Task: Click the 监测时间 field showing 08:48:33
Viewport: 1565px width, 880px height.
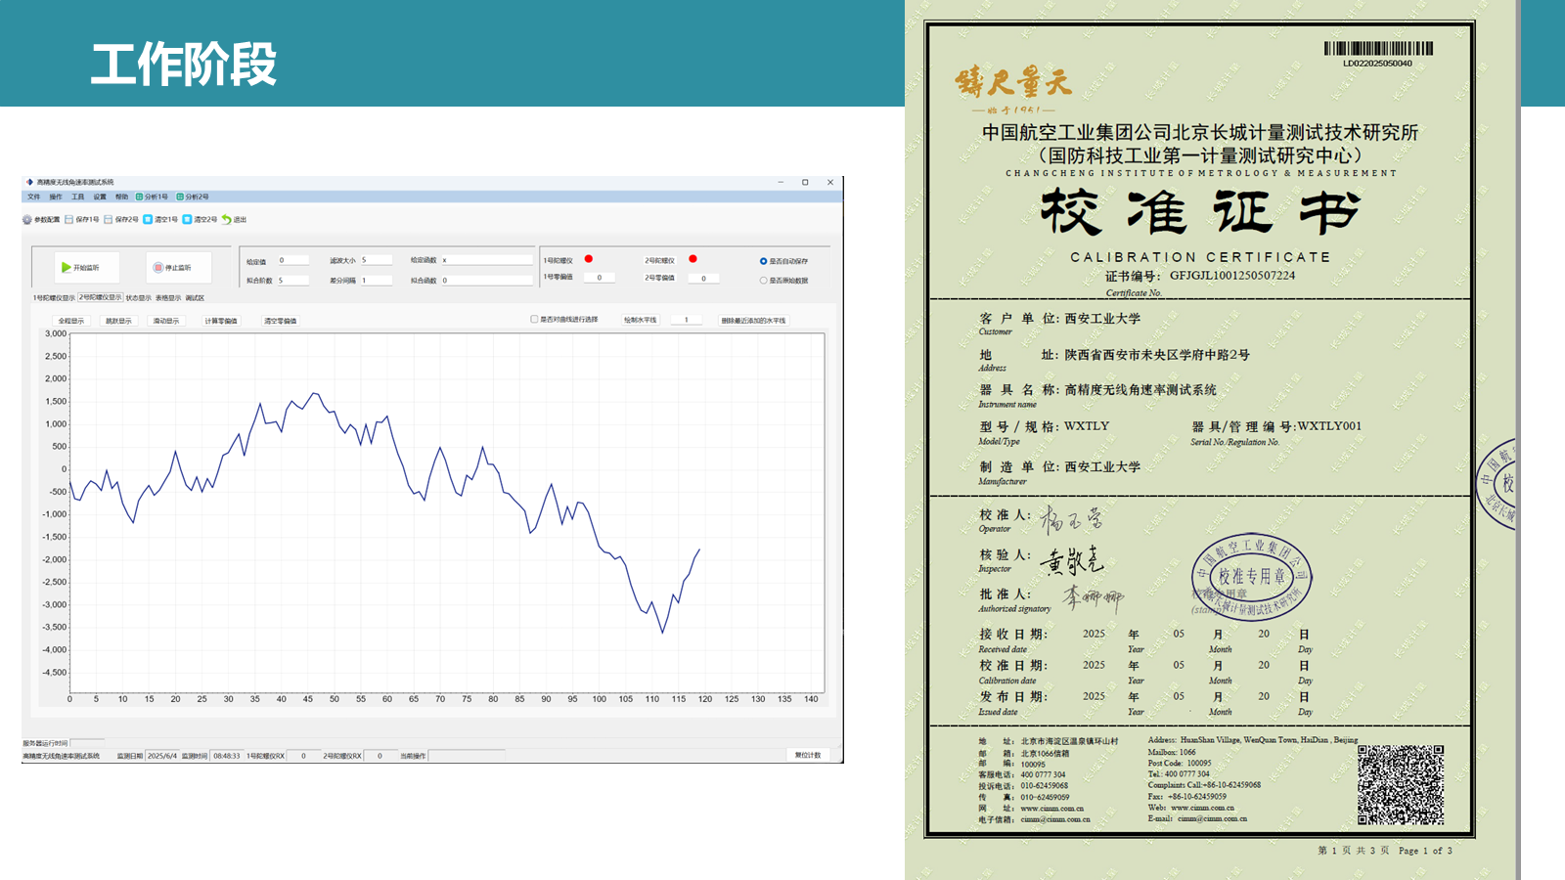Action: point(227,756)
